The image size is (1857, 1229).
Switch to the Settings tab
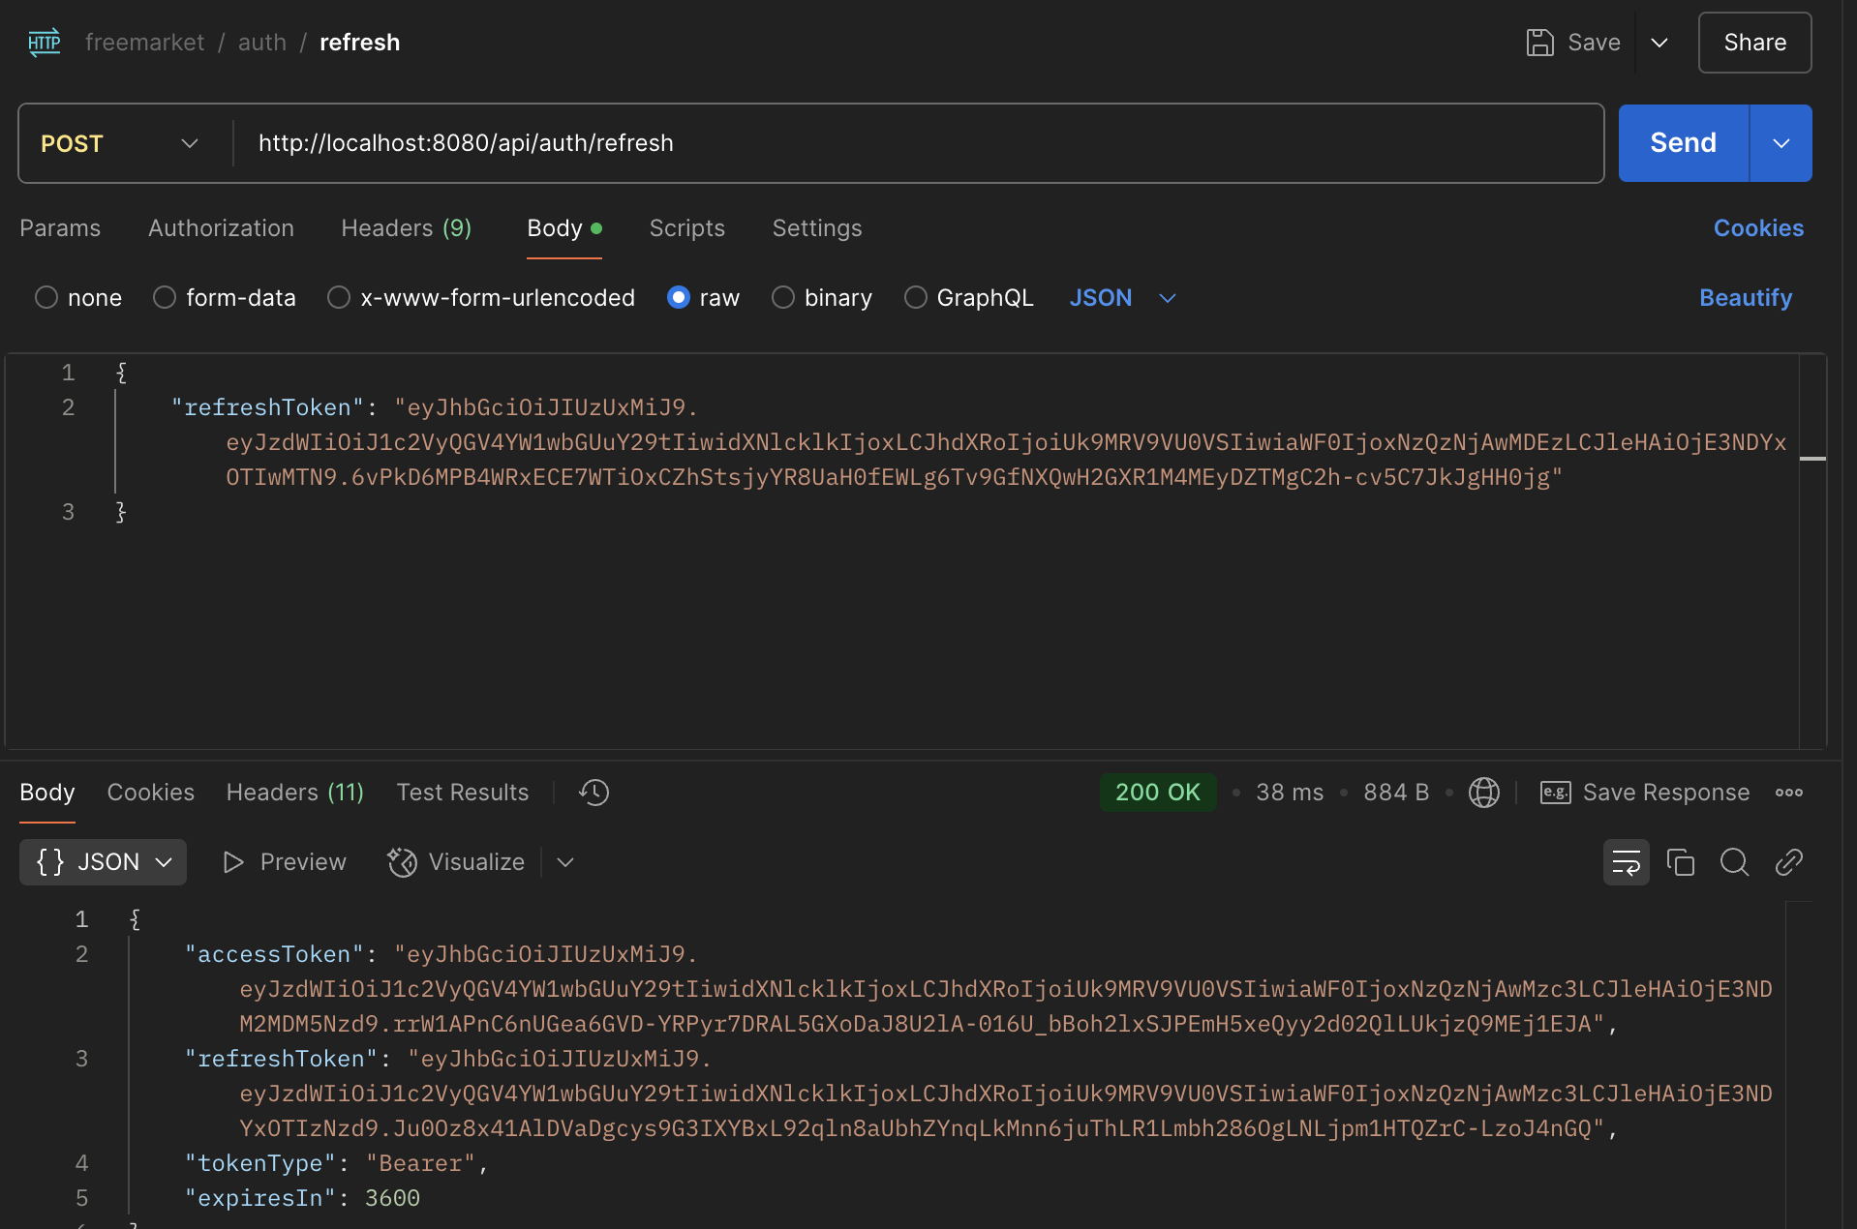(x=817, y=228)
